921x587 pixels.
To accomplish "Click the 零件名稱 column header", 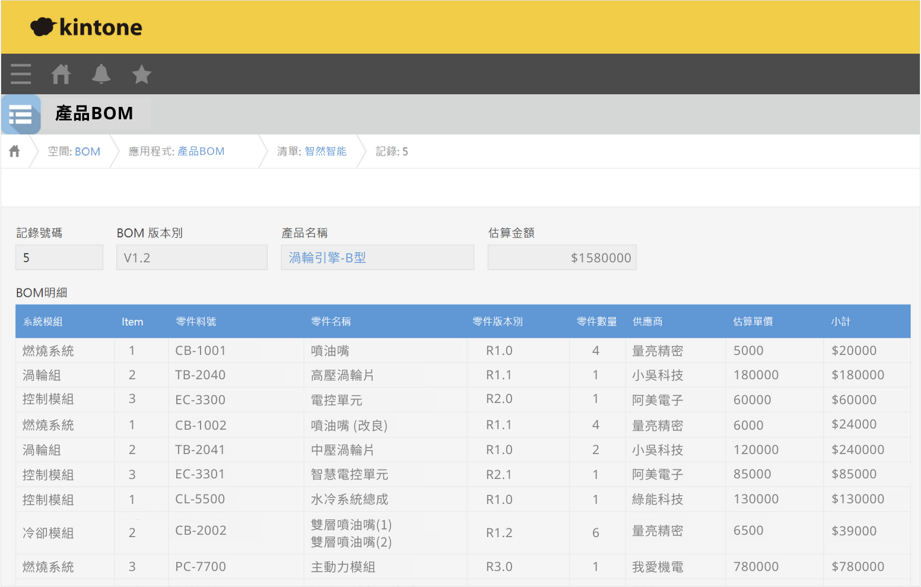I will pyautogui.click(x=331, y=322).
